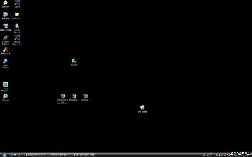
Task: Select the Sony Ericsson desktop icon
Action: point(6,87)
